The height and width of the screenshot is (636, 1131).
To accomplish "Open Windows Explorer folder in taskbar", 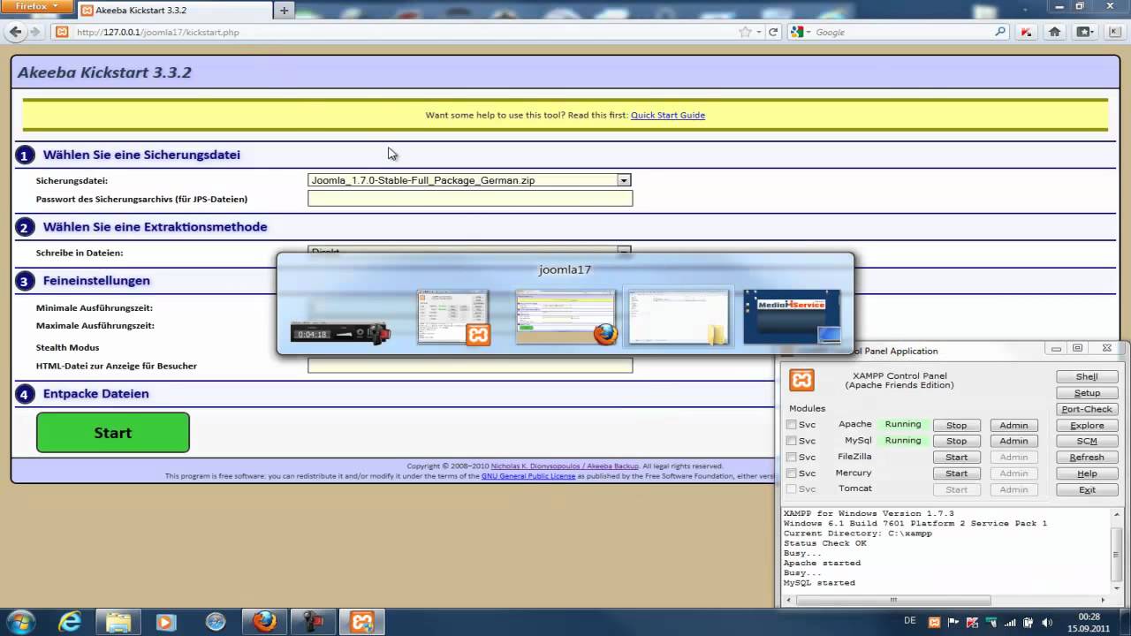I will 118,622.
